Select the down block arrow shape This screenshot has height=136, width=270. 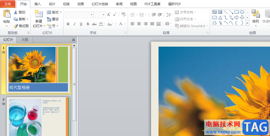242,18
